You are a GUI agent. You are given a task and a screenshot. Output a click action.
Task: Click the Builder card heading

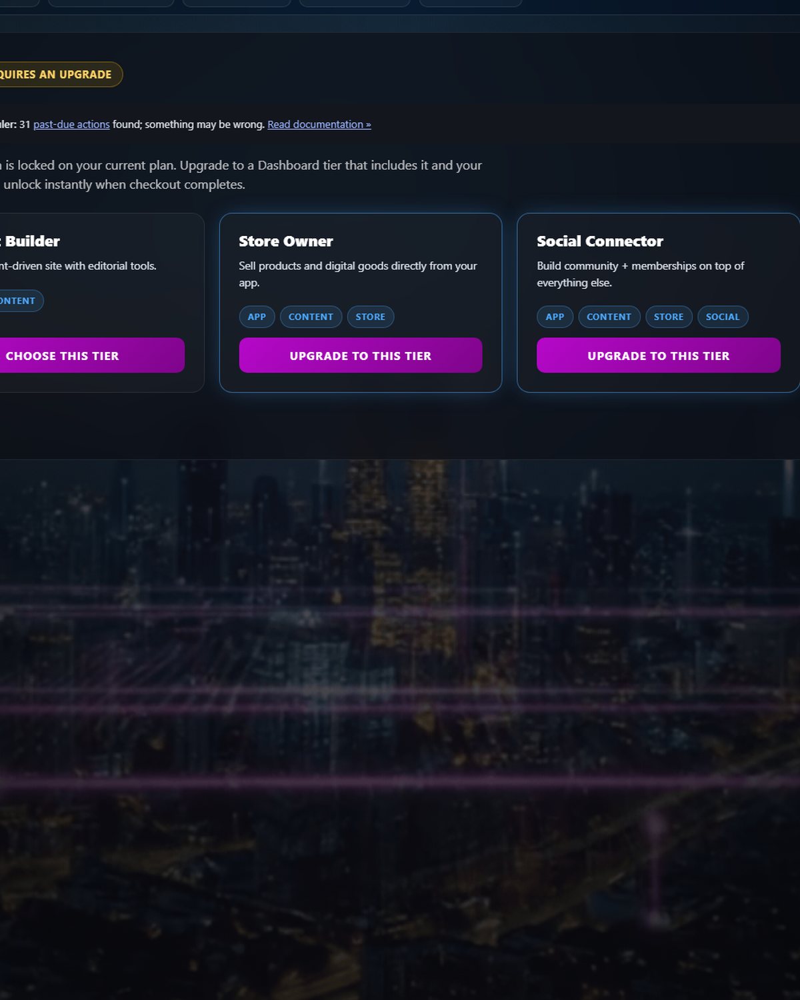[x=30, y=241]
